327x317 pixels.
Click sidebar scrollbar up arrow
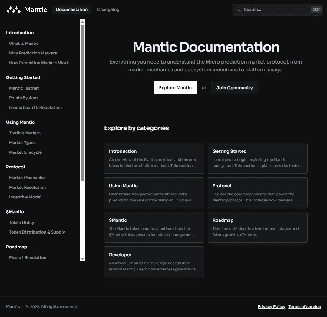83,22
